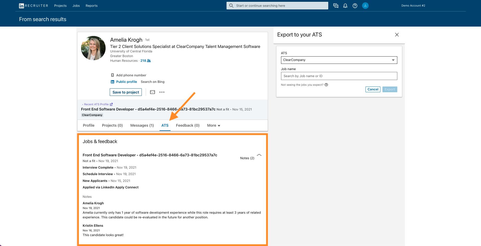Click the name Amelia Krogh heading

click(126, 40)
